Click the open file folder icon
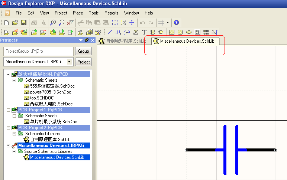The image size is (287, 180). click(15, 23)
